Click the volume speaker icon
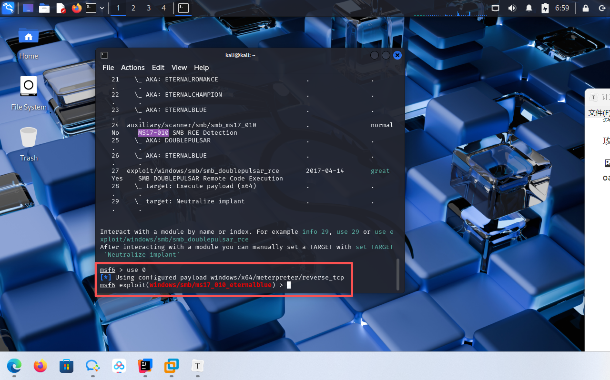 [x=512, y=8]
